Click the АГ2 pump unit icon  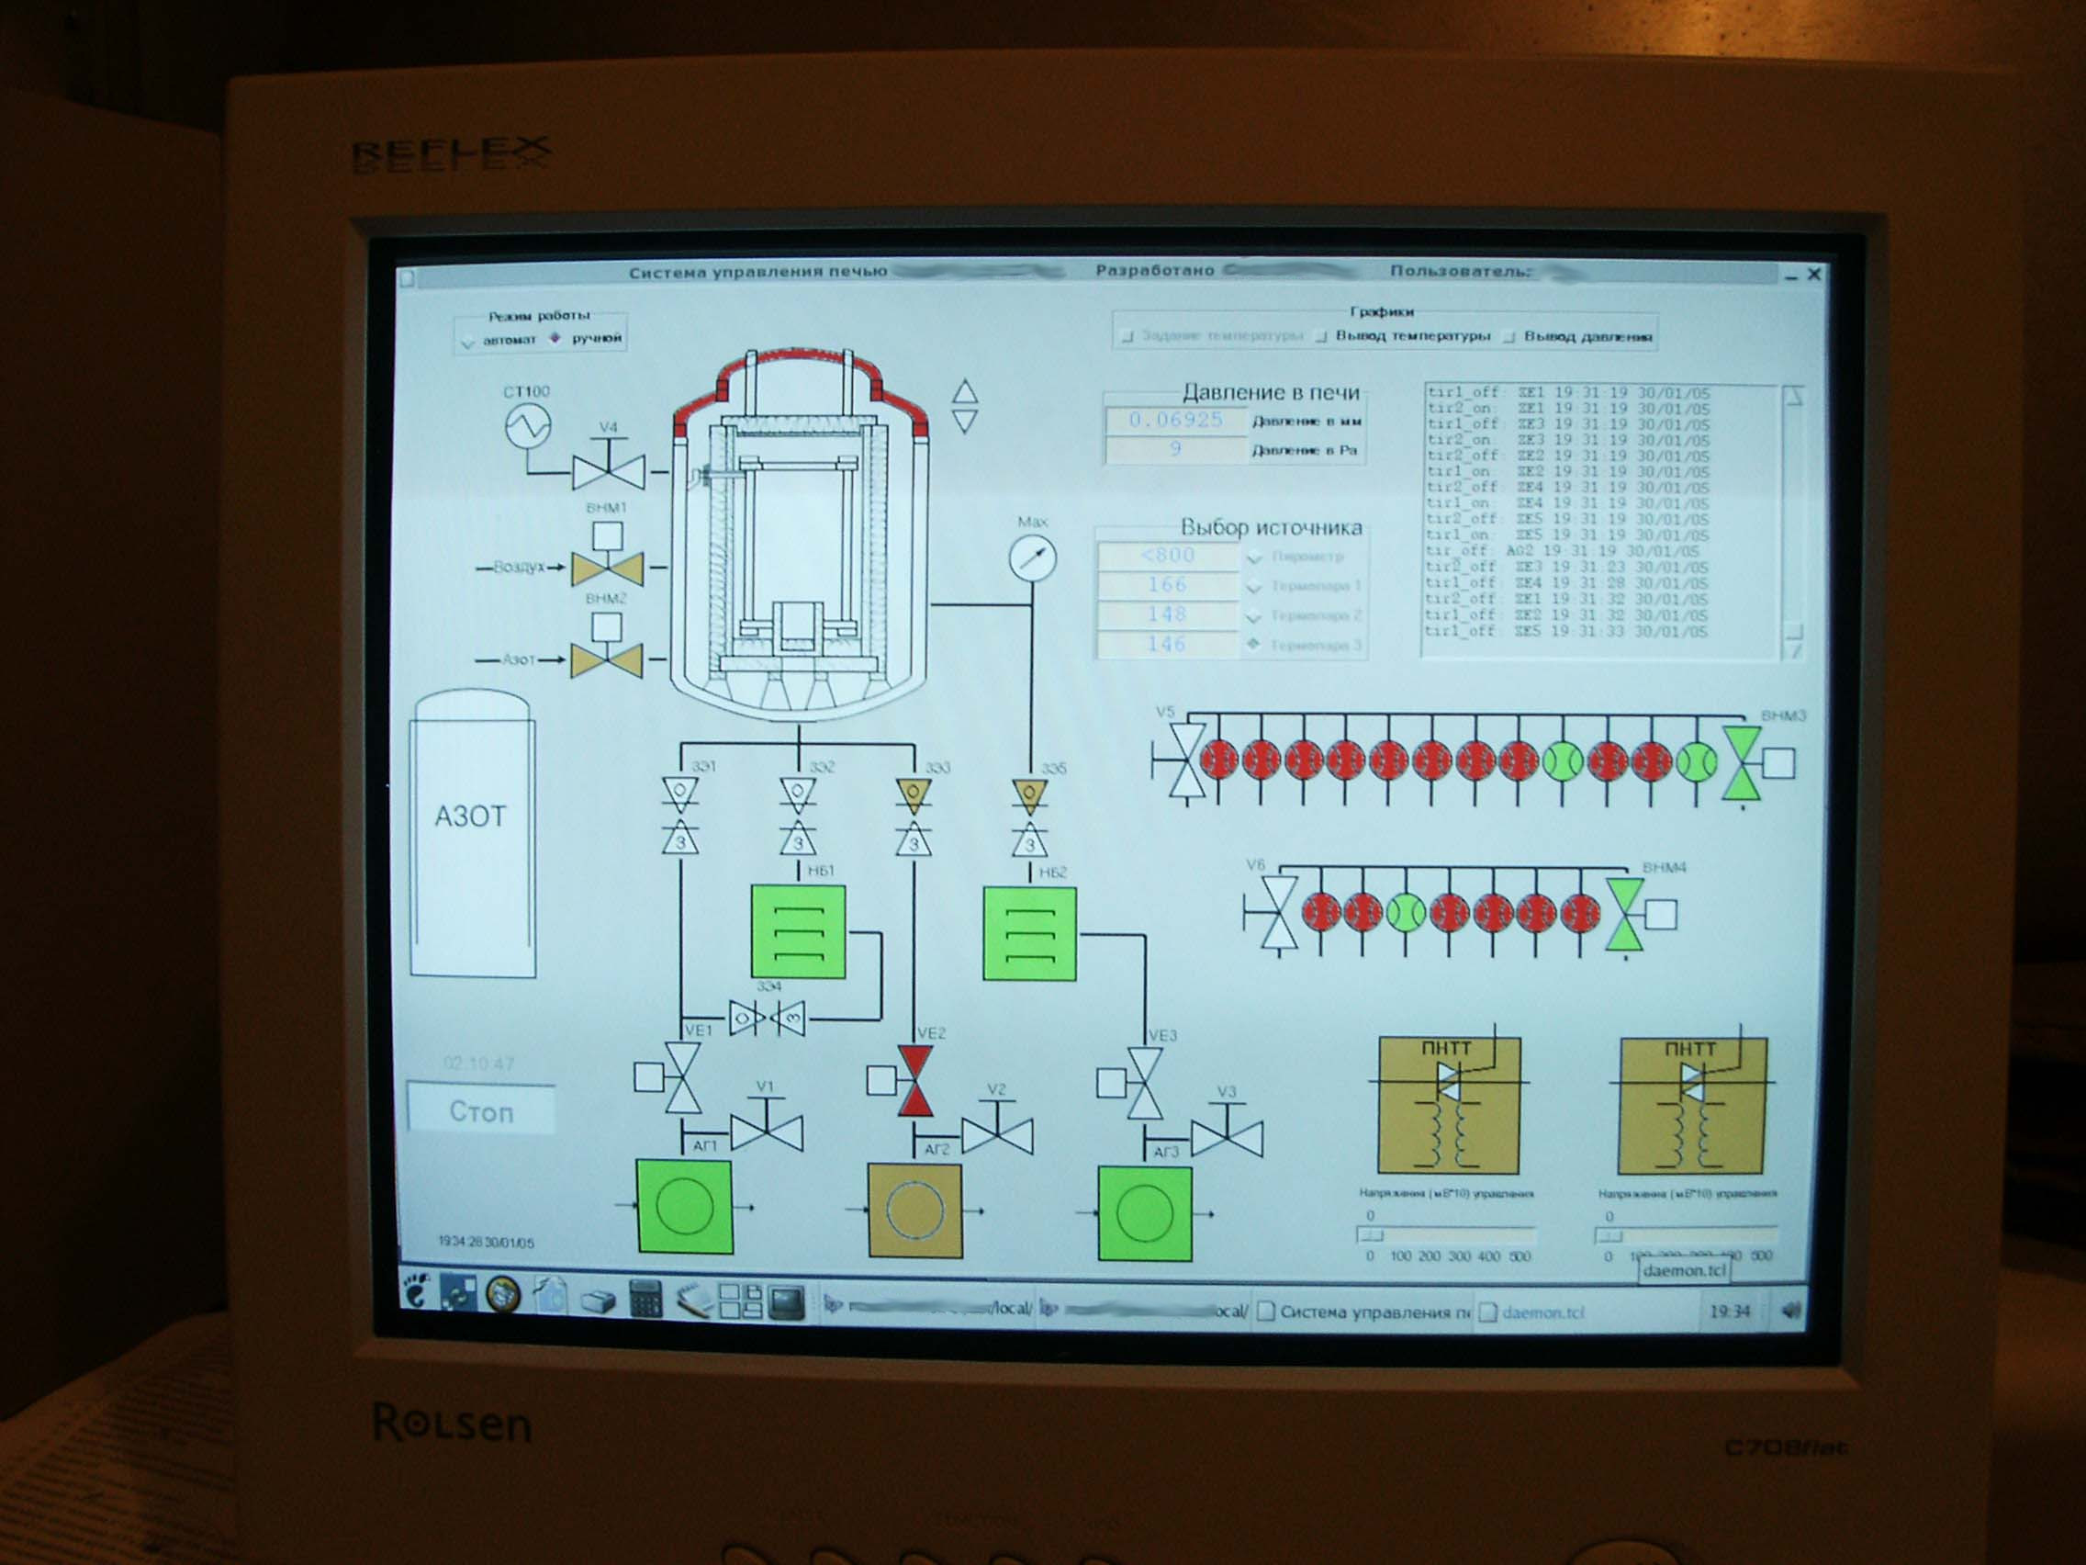pyautogui.click(x=914, y=1210)
